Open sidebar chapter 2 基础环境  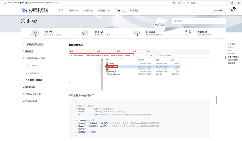click(28, 51)
